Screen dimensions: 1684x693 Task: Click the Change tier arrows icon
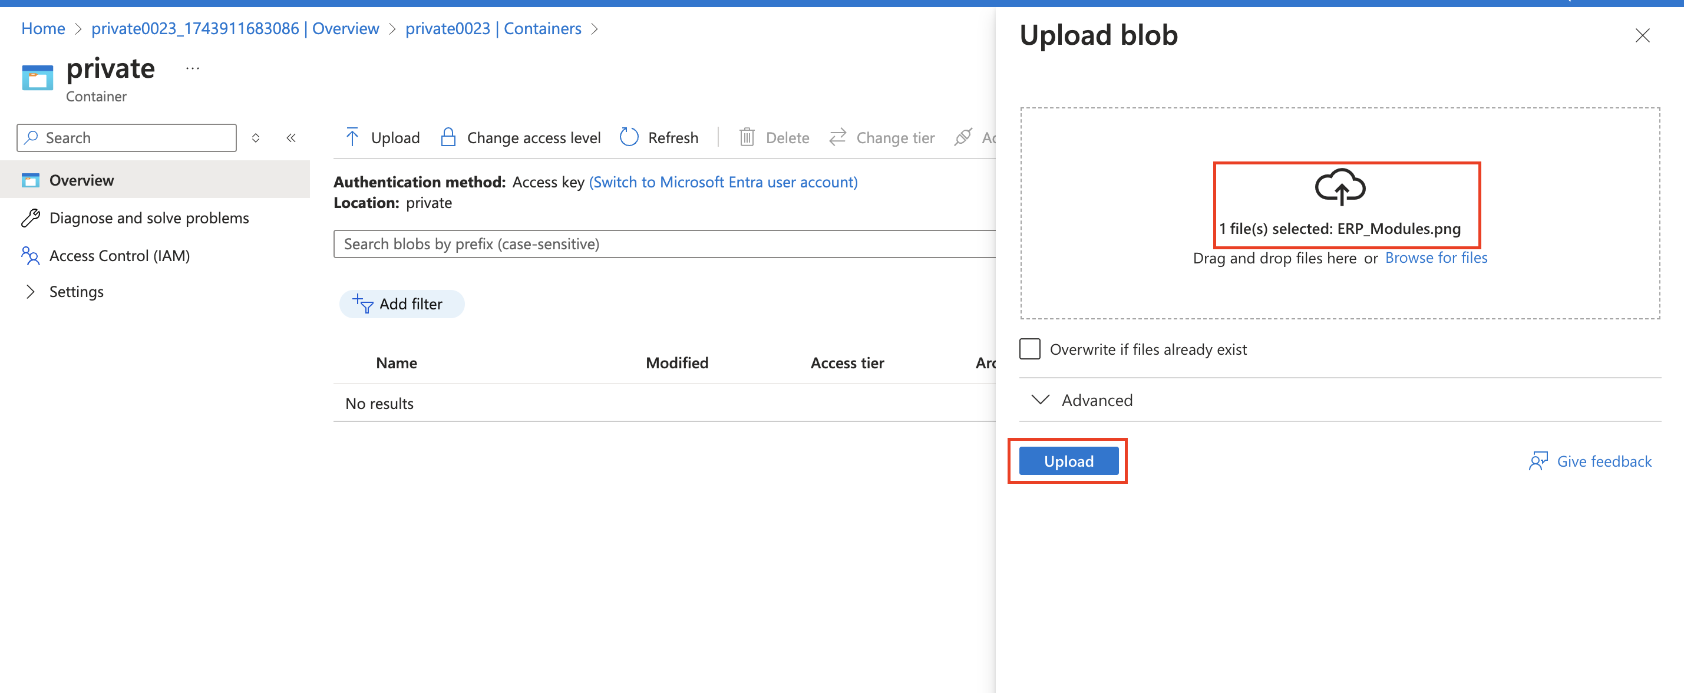click(x=837, y=137)
